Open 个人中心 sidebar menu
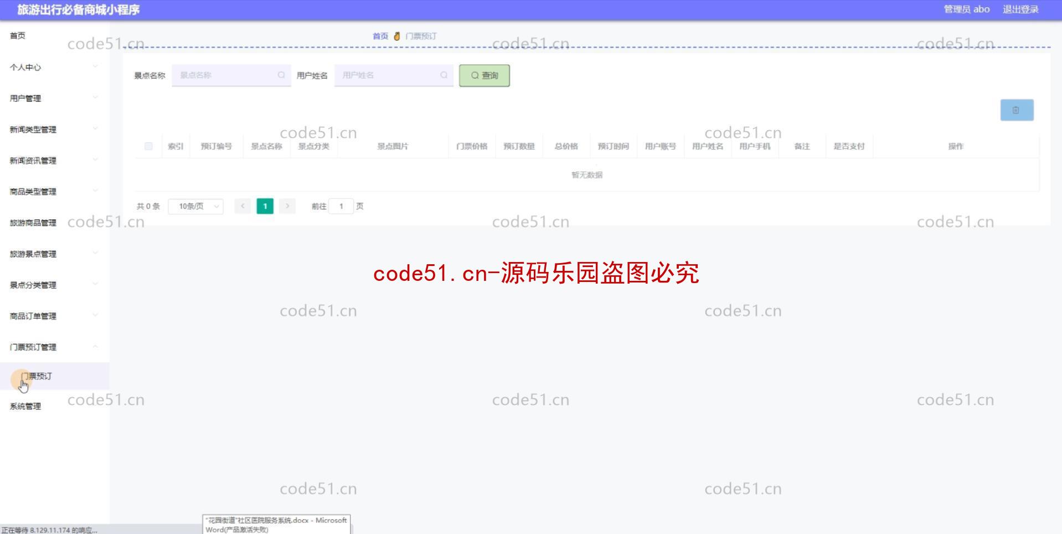 (x=54, y=67)
